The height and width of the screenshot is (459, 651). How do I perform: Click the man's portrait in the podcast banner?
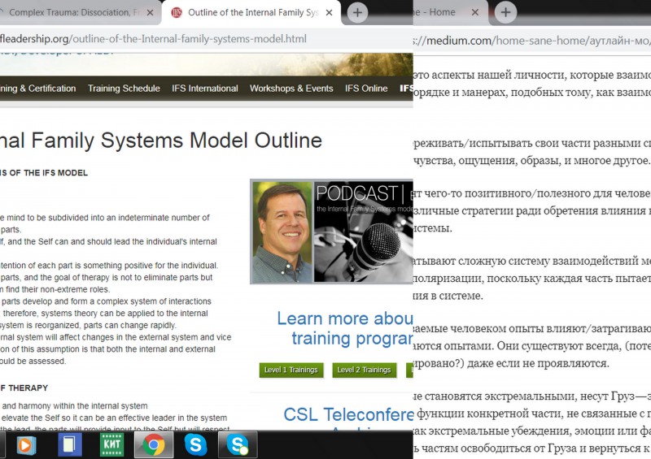tap(282, 232)
